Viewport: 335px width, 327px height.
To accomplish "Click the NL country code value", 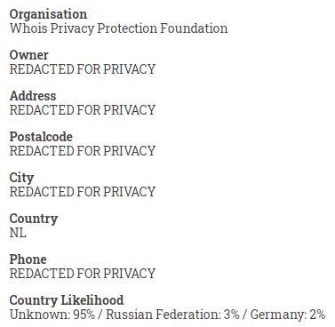I will (18, 233).
